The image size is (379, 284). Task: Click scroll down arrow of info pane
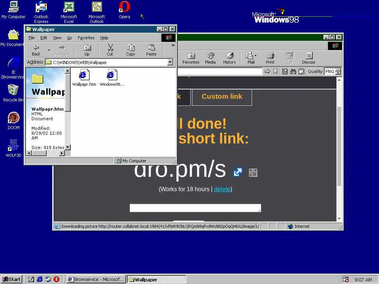pyautogui.click(x=68, y=147)
